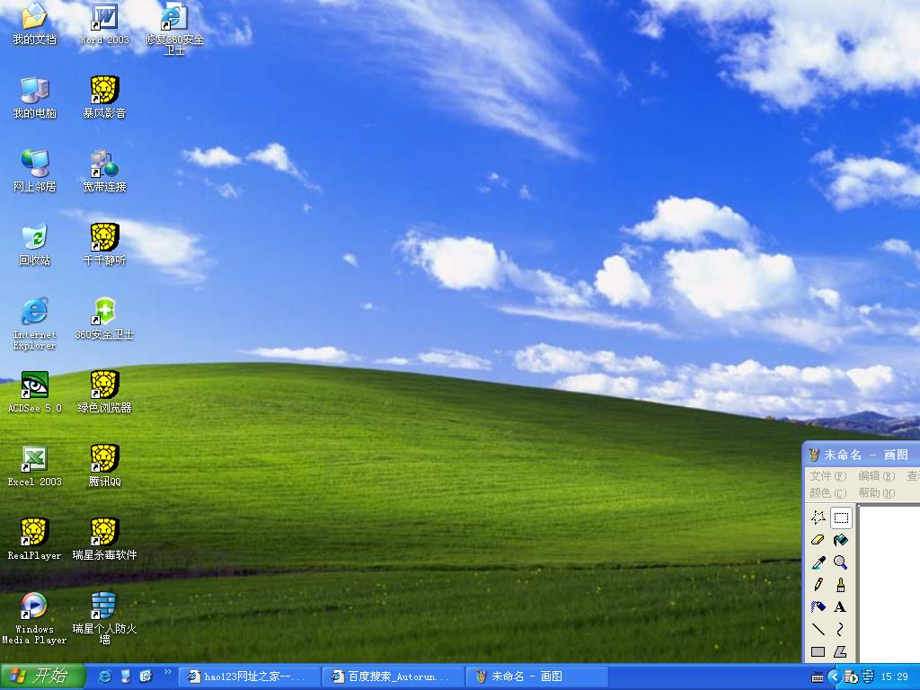Select the 修复360安全卫士 desktop icon

coord(174,30)
